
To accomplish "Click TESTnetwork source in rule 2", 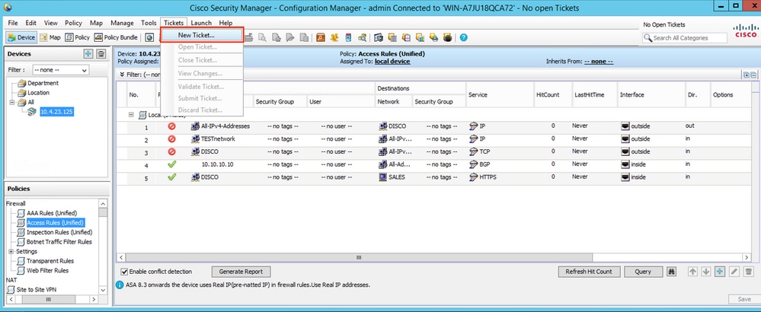I will pos(218,139).
